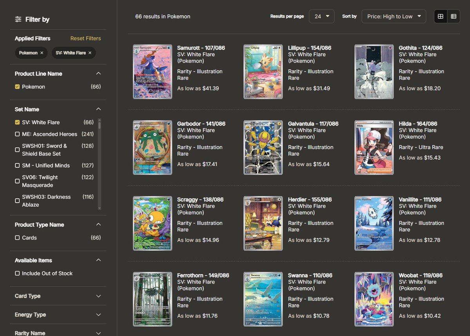This screenshot has height=336, width=470.
Task: Click Hilda's As low as $15.43 price
Action: [x=419, y=158]
